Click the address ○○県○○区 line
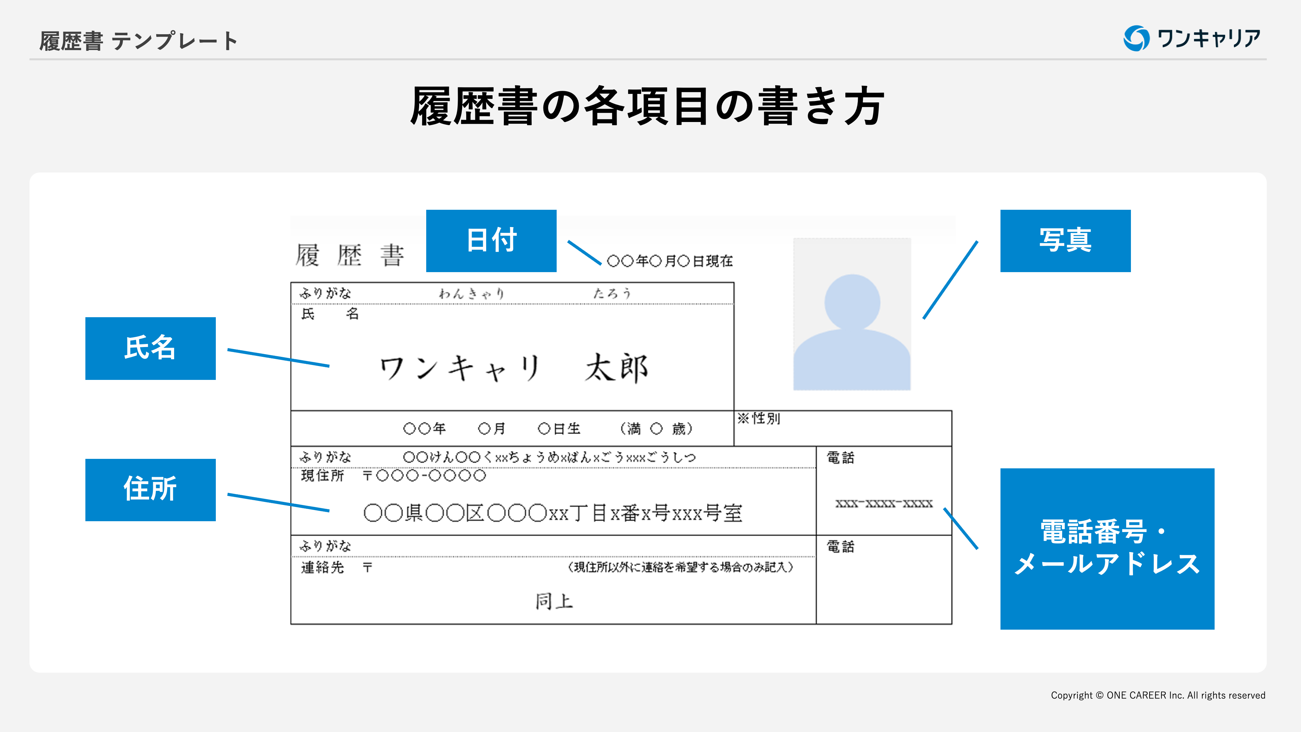 (x=553, y=513)
